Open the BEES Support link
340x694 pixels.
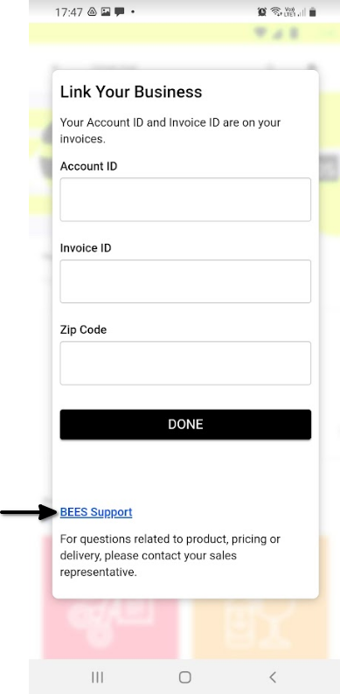coord(96,512)
